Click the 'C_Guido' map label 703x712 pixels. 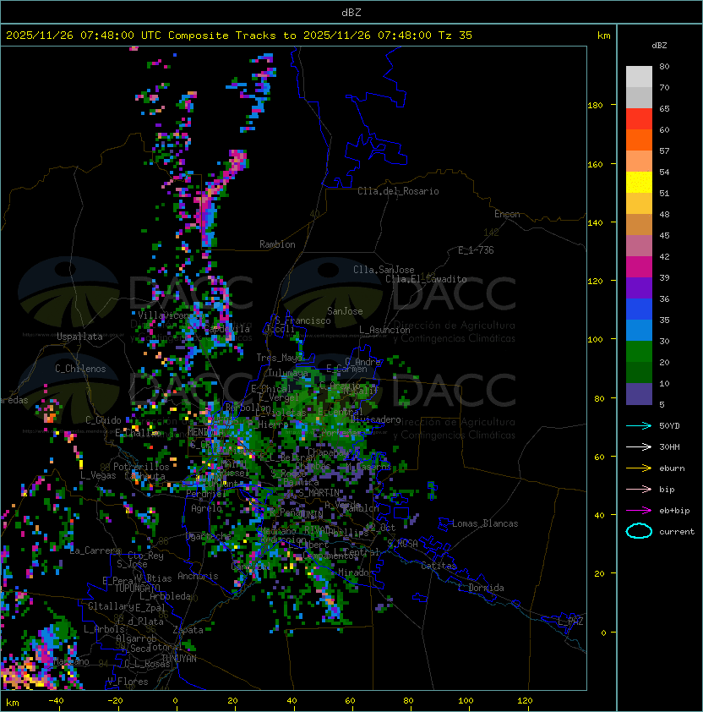103,420
